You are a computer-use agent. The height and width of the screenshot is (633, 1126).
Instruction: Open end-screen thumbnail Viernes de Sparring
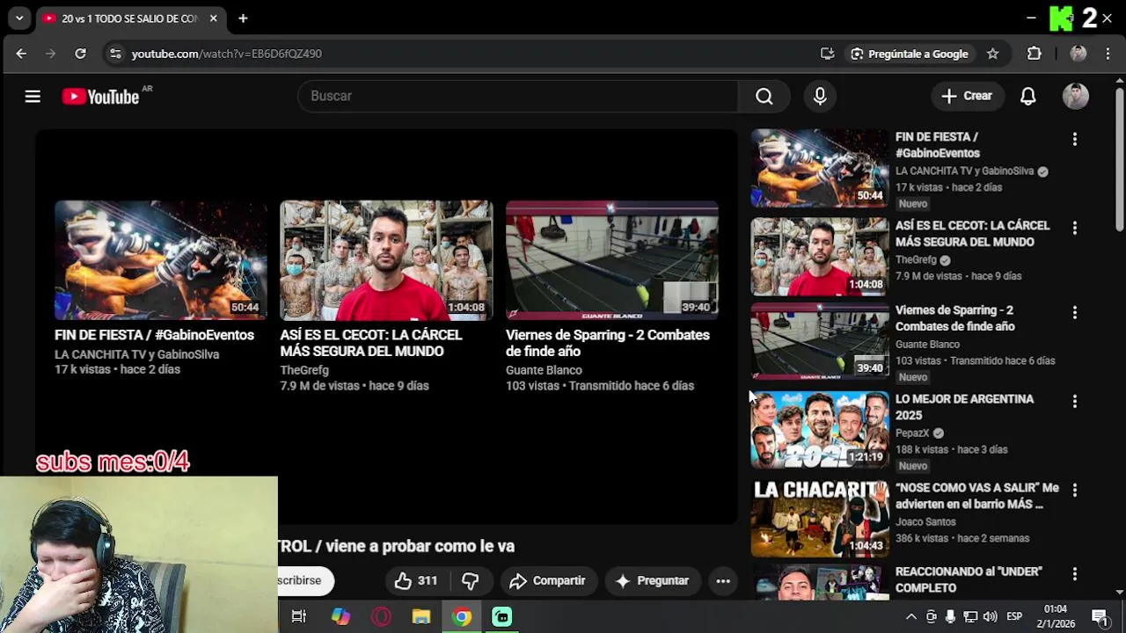coord(612,260)
